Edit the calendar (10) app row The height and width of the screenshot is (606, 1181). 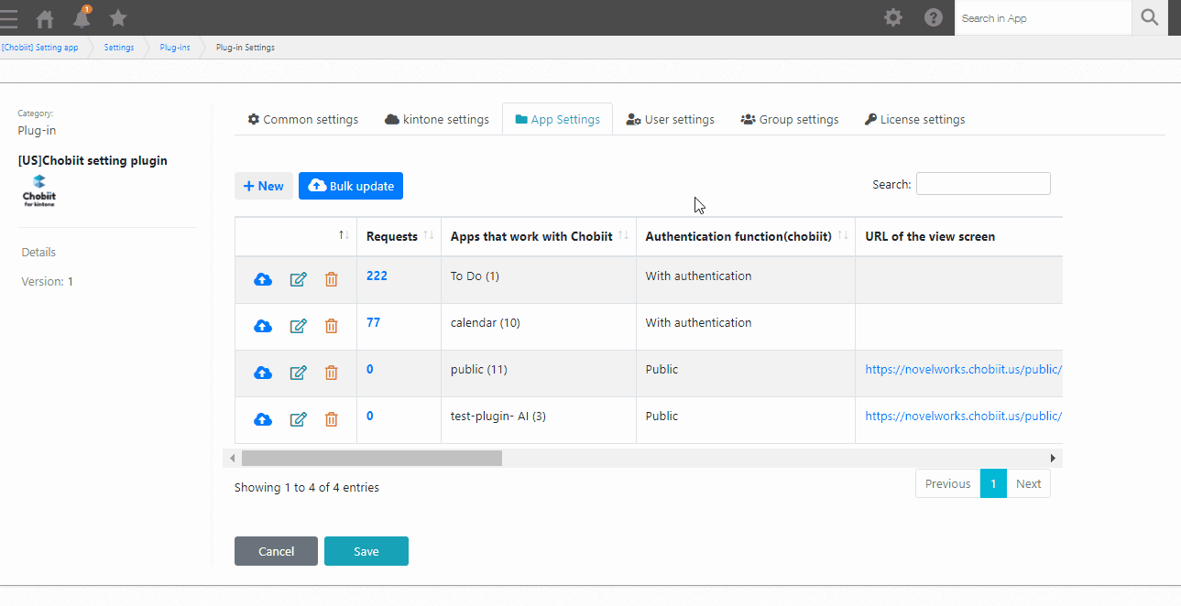298,326
